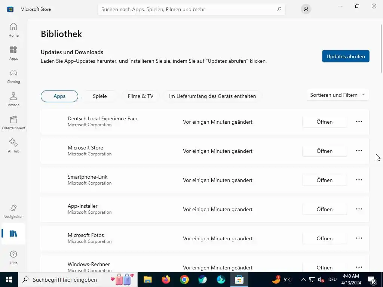Open the user account profile icon
Image resolution: width=383 pixels, height=287 pixels.
coord(306,9)
